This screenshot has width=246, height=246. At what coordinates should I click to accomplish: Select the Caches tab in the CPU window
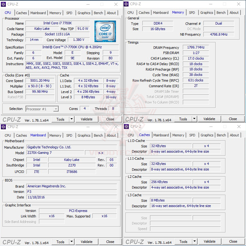coord(21,13)
